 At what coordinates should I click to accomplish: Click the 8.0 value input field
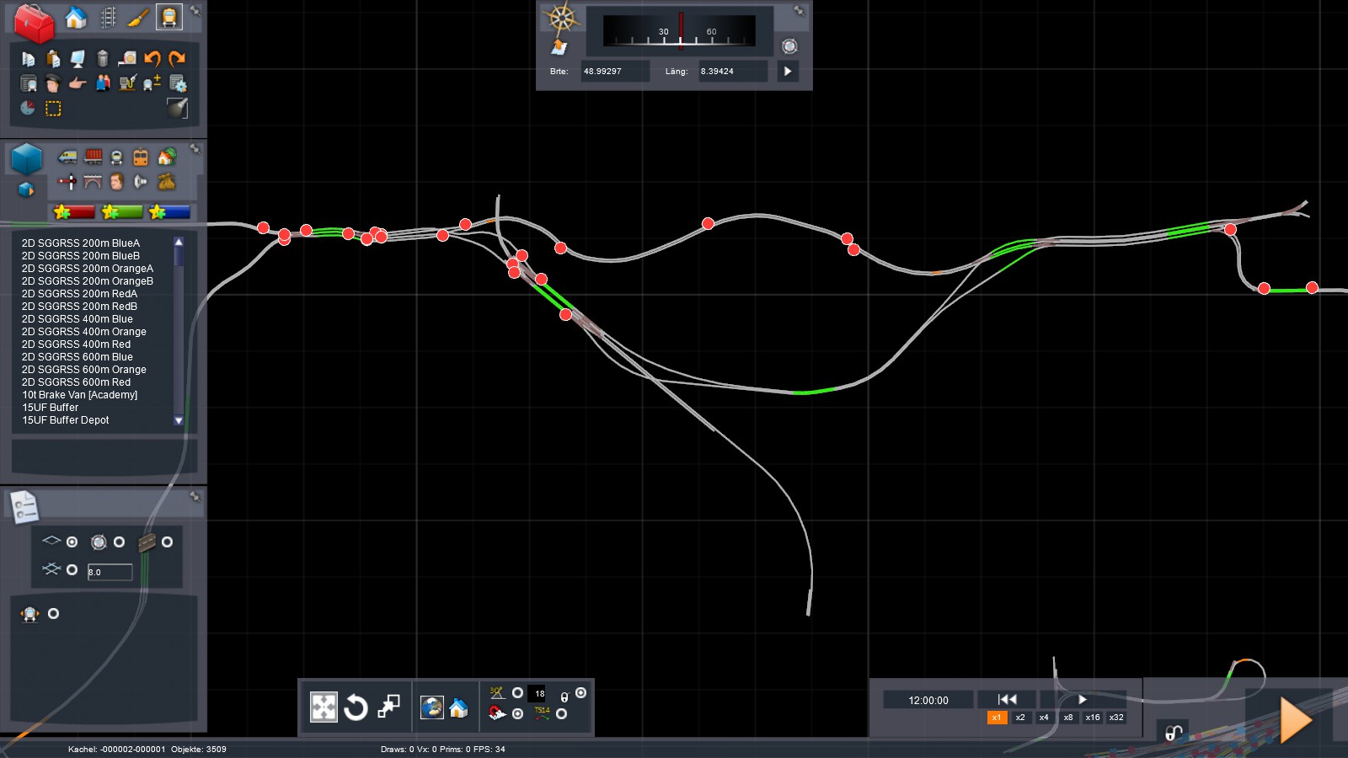click(x=110, y=572)
